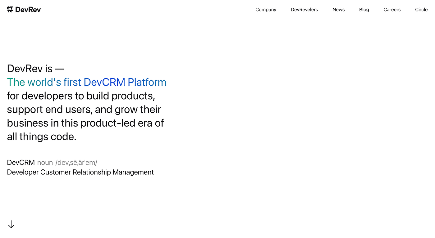The width and height of the screenshot is (435, 238).
Task: Open the Blog nav link
Action: coord(364,10)
